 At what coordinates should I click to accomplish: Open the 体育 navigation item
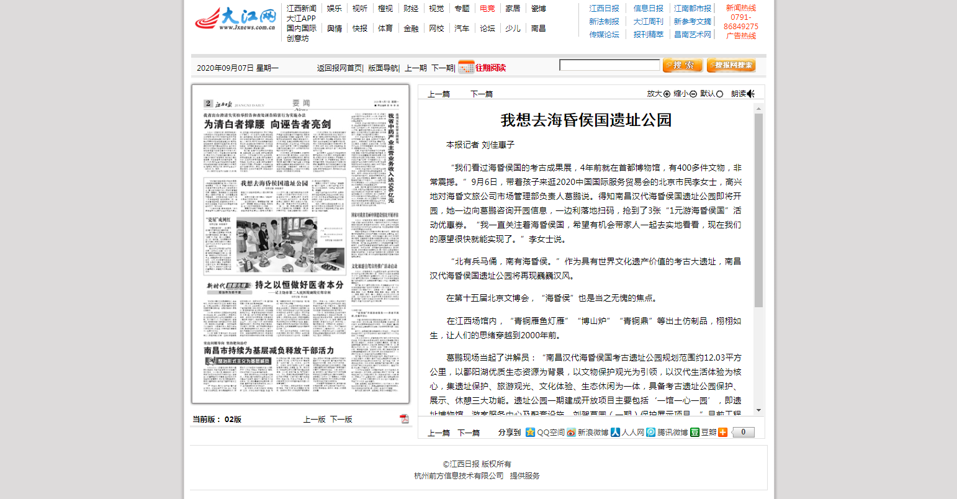coord(385,29)
